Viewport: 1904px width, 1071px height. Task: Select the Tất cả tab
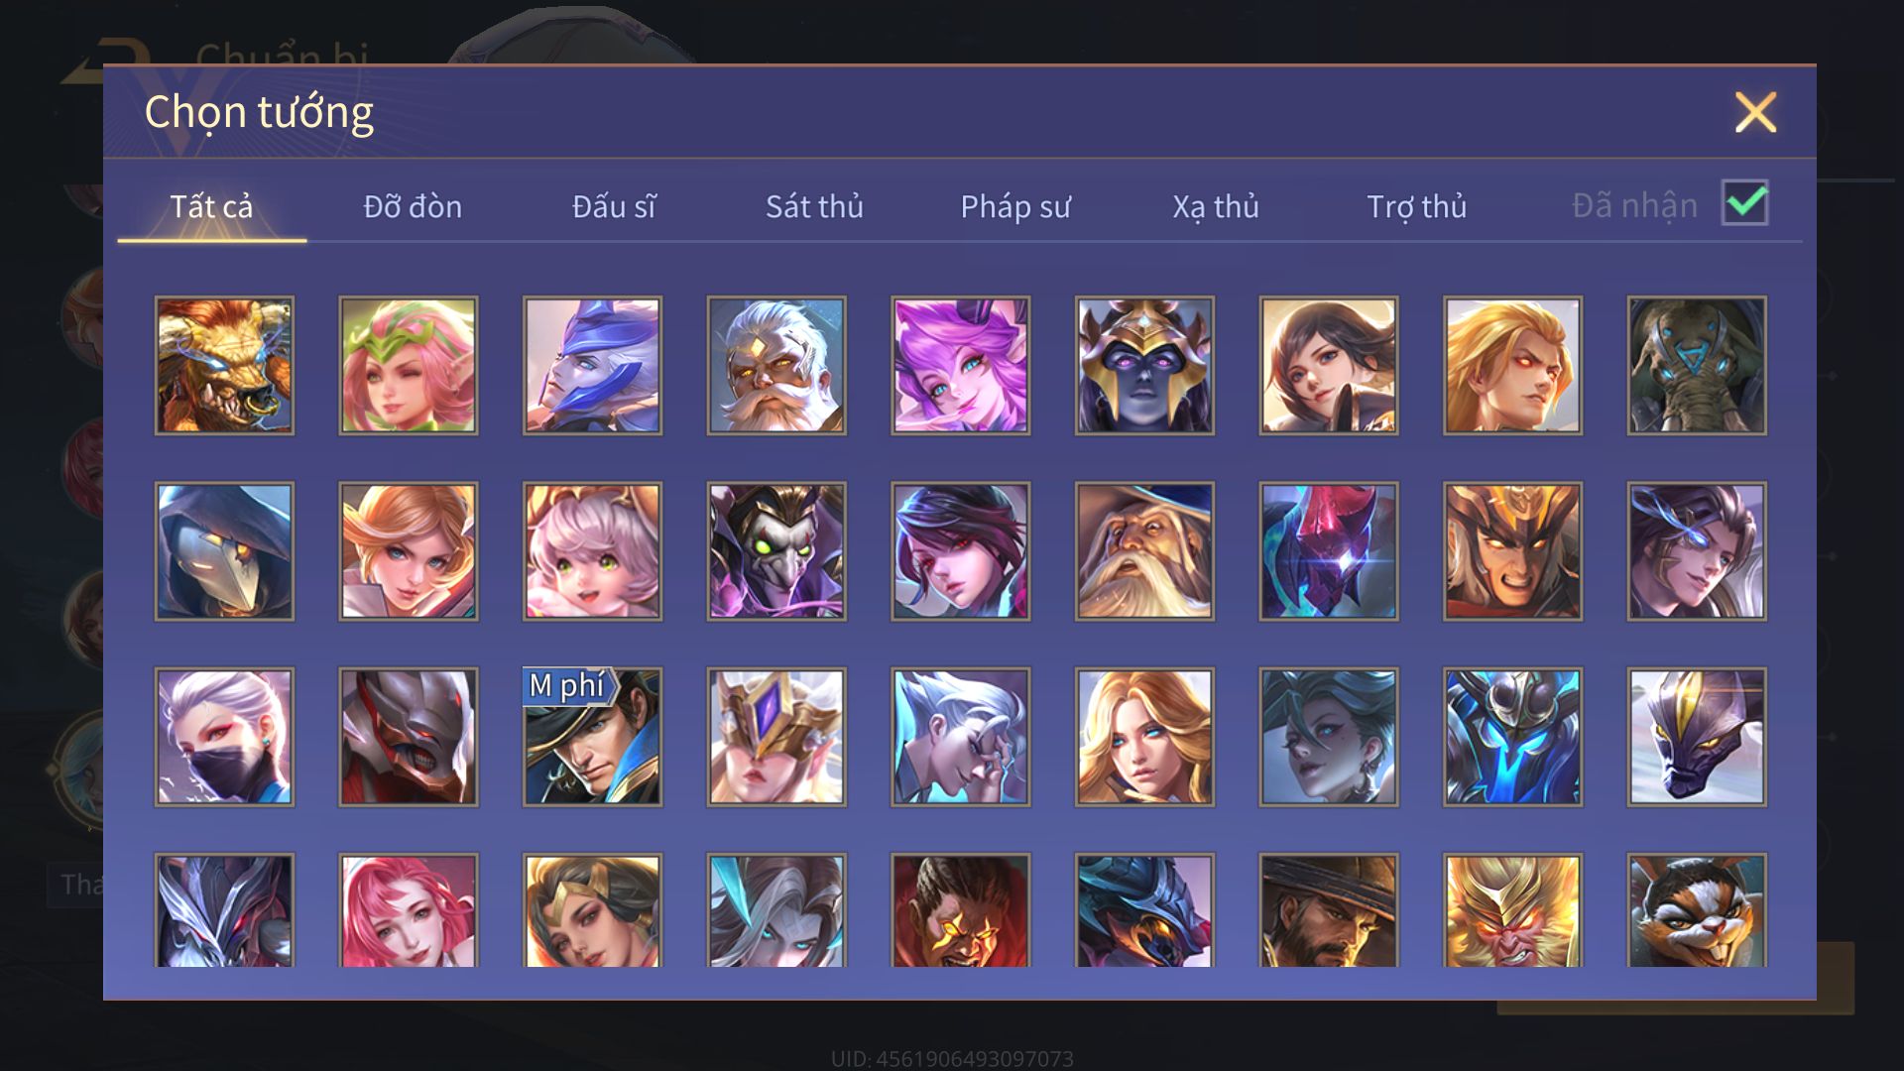(x=211, y=206)
